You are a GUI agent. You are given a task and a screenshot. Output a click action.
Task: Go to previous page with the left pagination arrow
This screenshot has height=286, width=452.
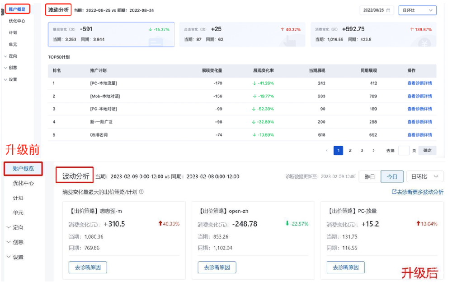(327, 151)
